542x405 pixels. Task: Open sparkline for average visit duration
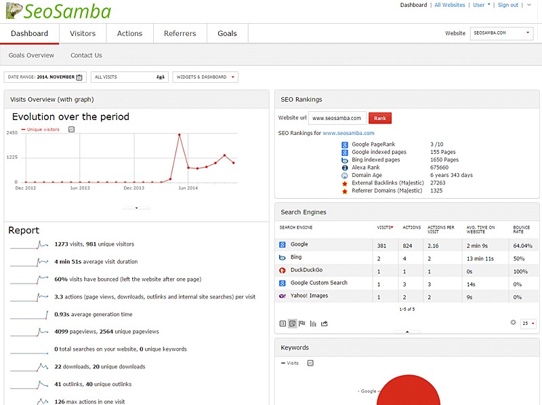tap(29, 262)
